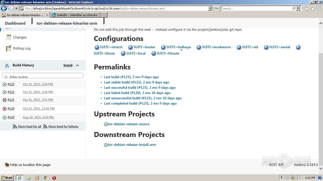
Task: Open the Polling Log sidebar link
Action: [x=22, y=48]
